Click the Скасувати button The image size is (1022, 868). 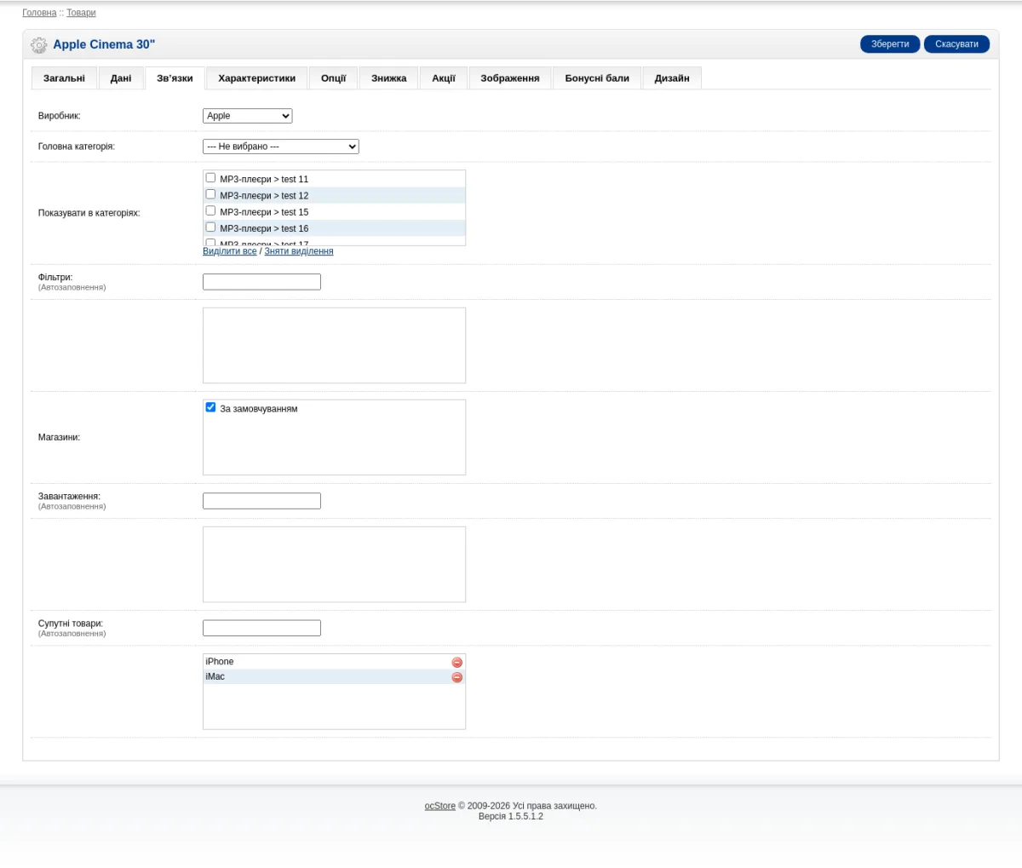[x=956, y=44]
